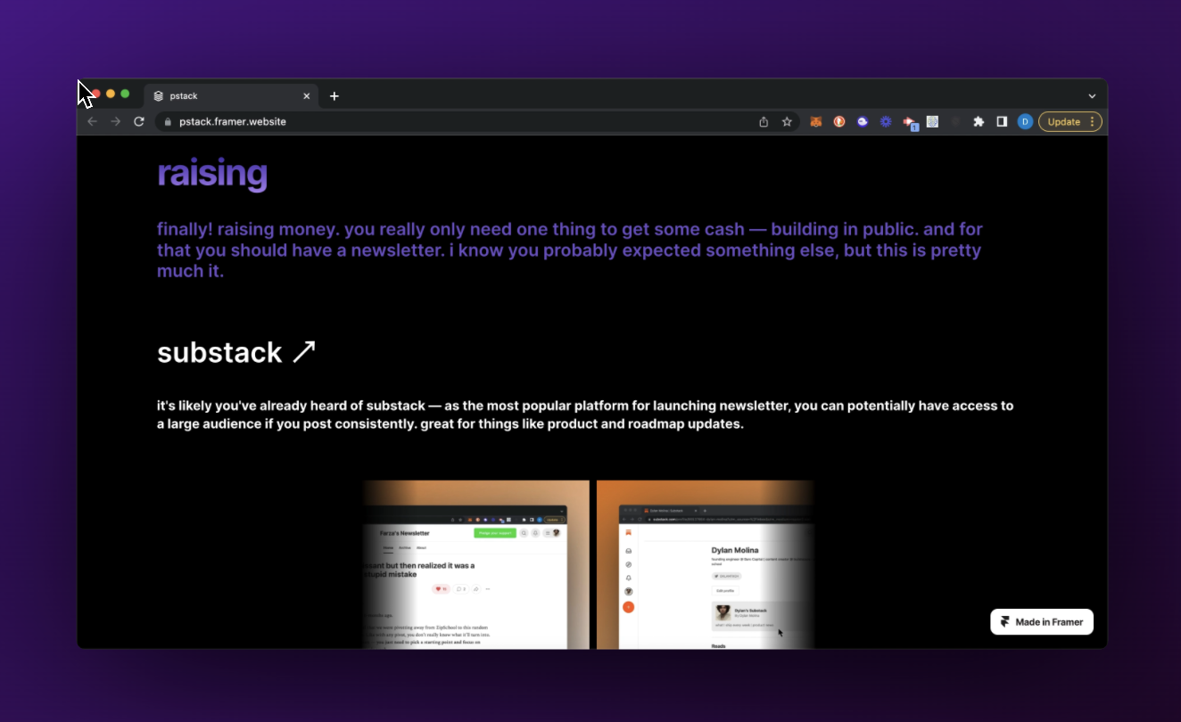Open the blue starburst extension
1181x722 pixels.
(x=886, y=122)
